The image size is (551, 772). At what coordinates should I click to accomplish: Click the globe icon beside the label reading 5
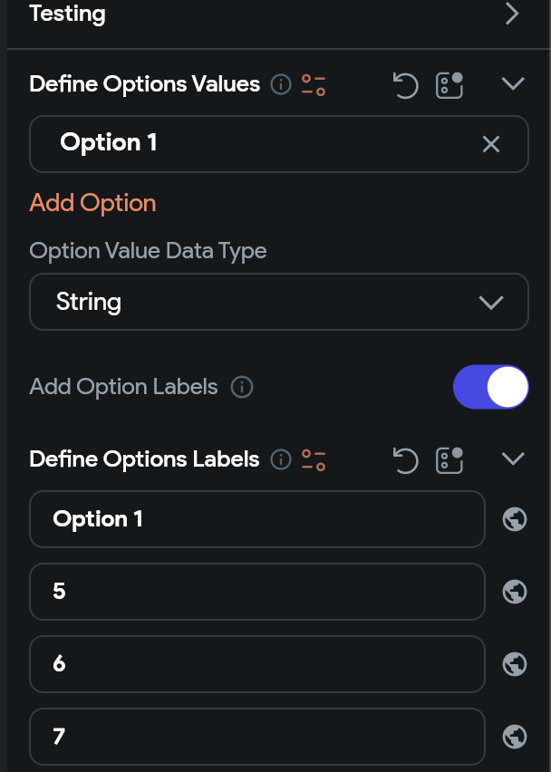point(515,592)
